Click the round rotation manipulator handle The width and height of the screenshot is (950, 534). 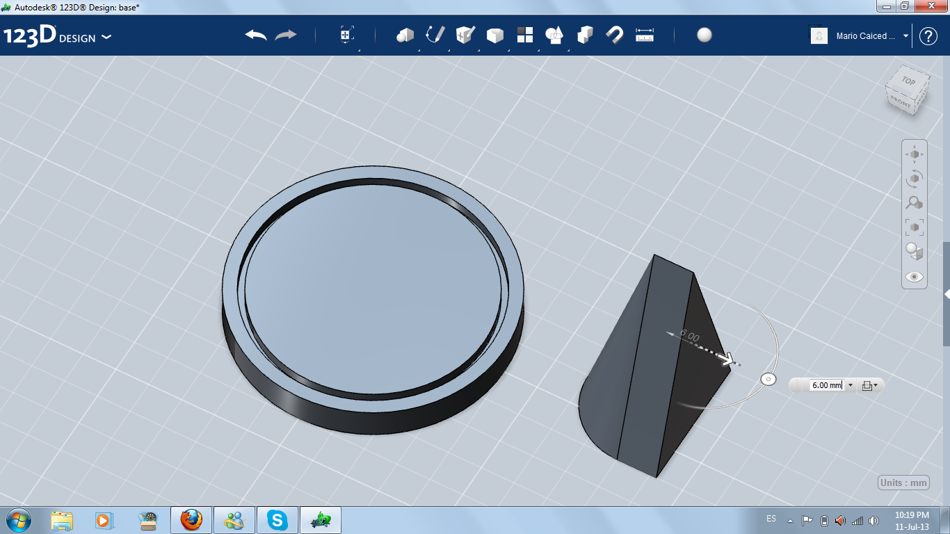tap(768, 380)
